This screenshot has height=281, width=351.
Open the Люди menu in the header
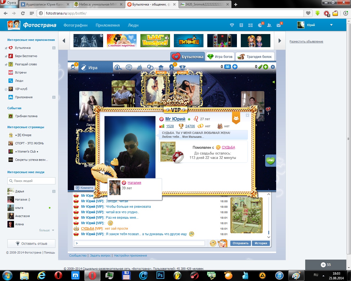tap(133, 25)
